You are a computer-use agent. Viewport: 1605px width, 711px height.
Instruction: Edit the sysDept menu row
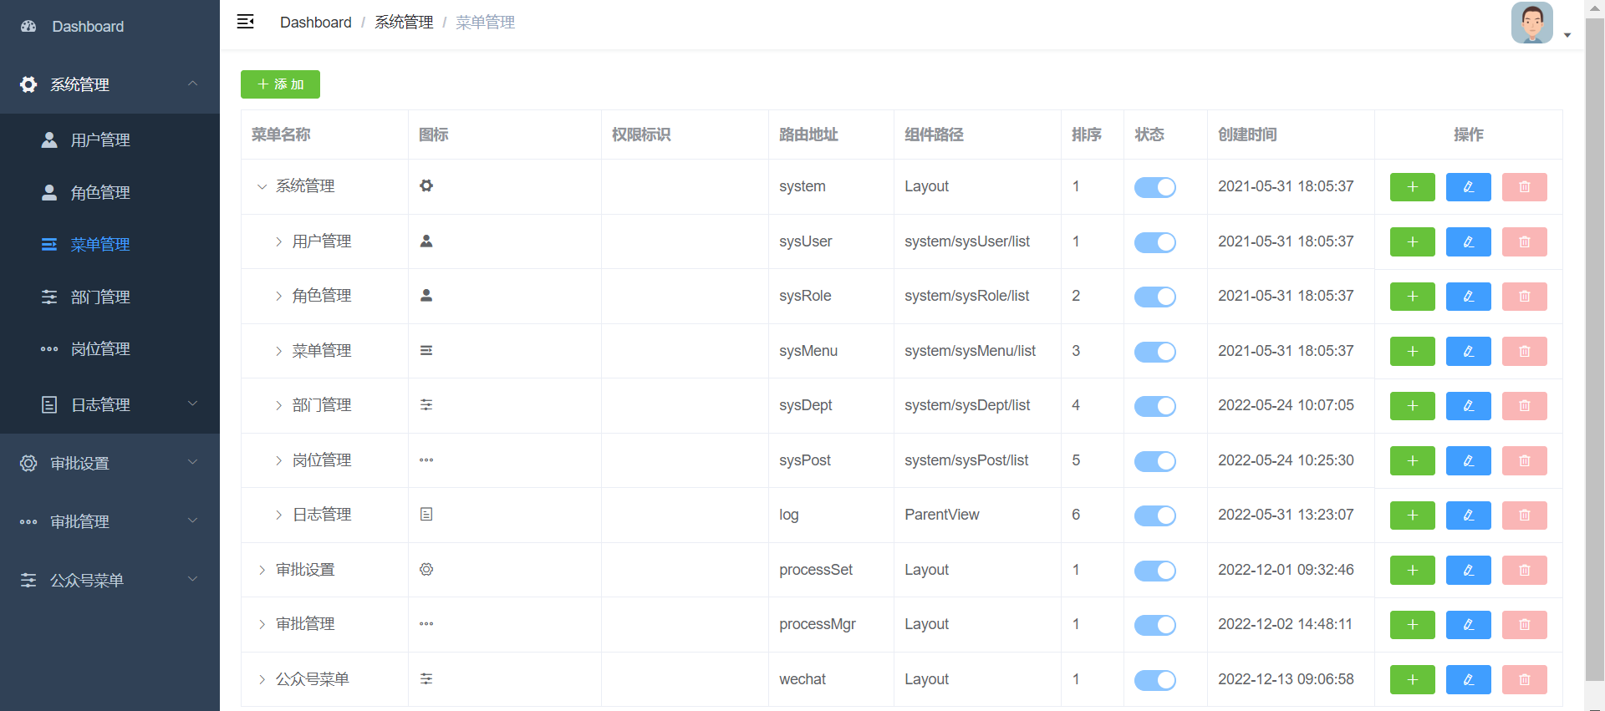(1469, 406)
